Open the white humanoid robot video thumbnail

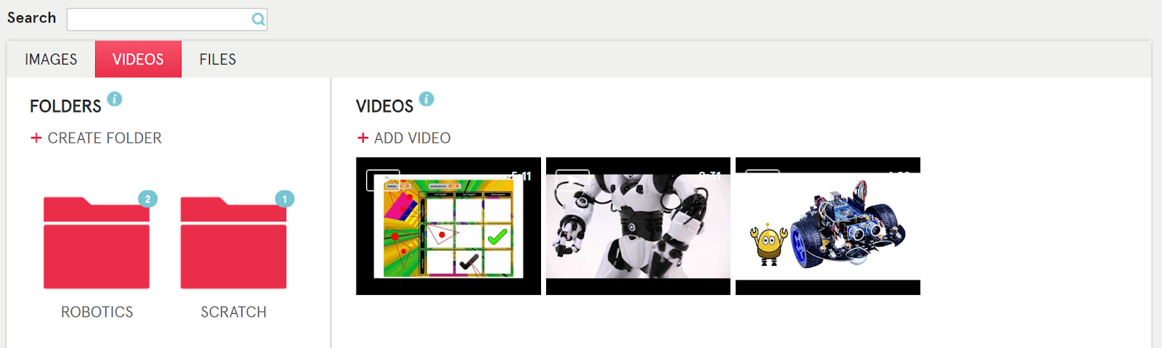pos(638,226)
